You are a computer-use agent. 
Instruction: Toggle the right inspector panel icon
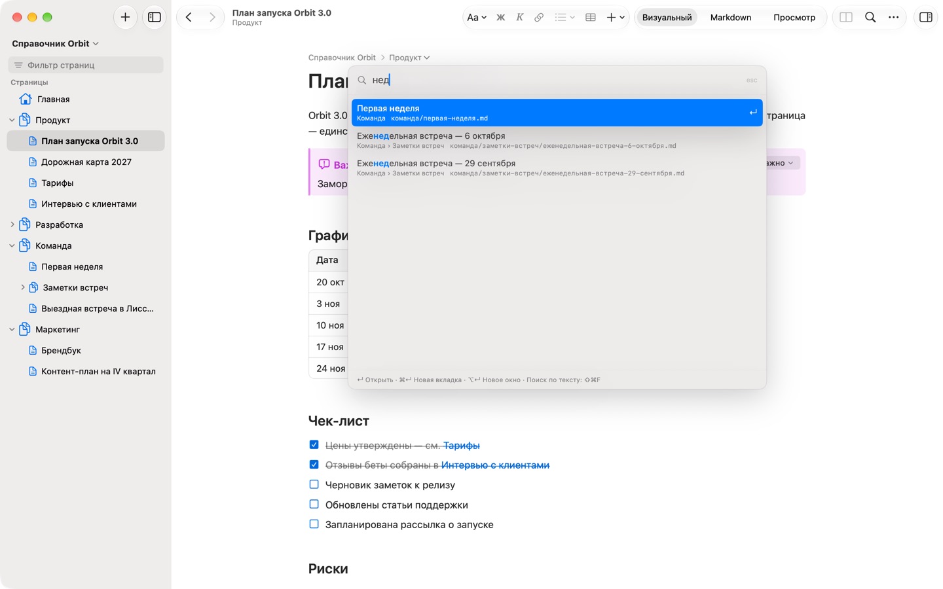coord(926,18)
